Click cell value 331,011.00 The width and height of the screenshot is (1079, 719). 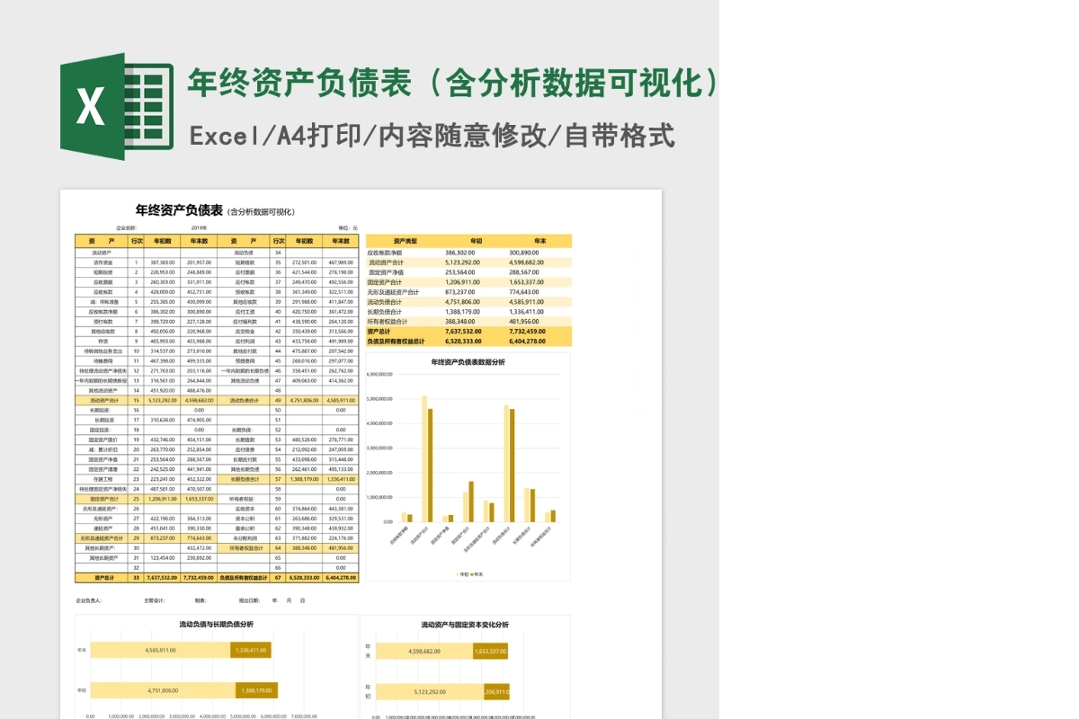[x=199, y=282]
